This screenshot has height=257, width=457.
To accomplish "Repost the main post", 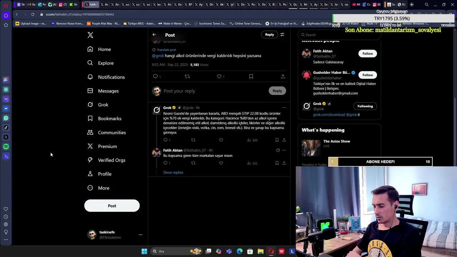I will 187,76.
